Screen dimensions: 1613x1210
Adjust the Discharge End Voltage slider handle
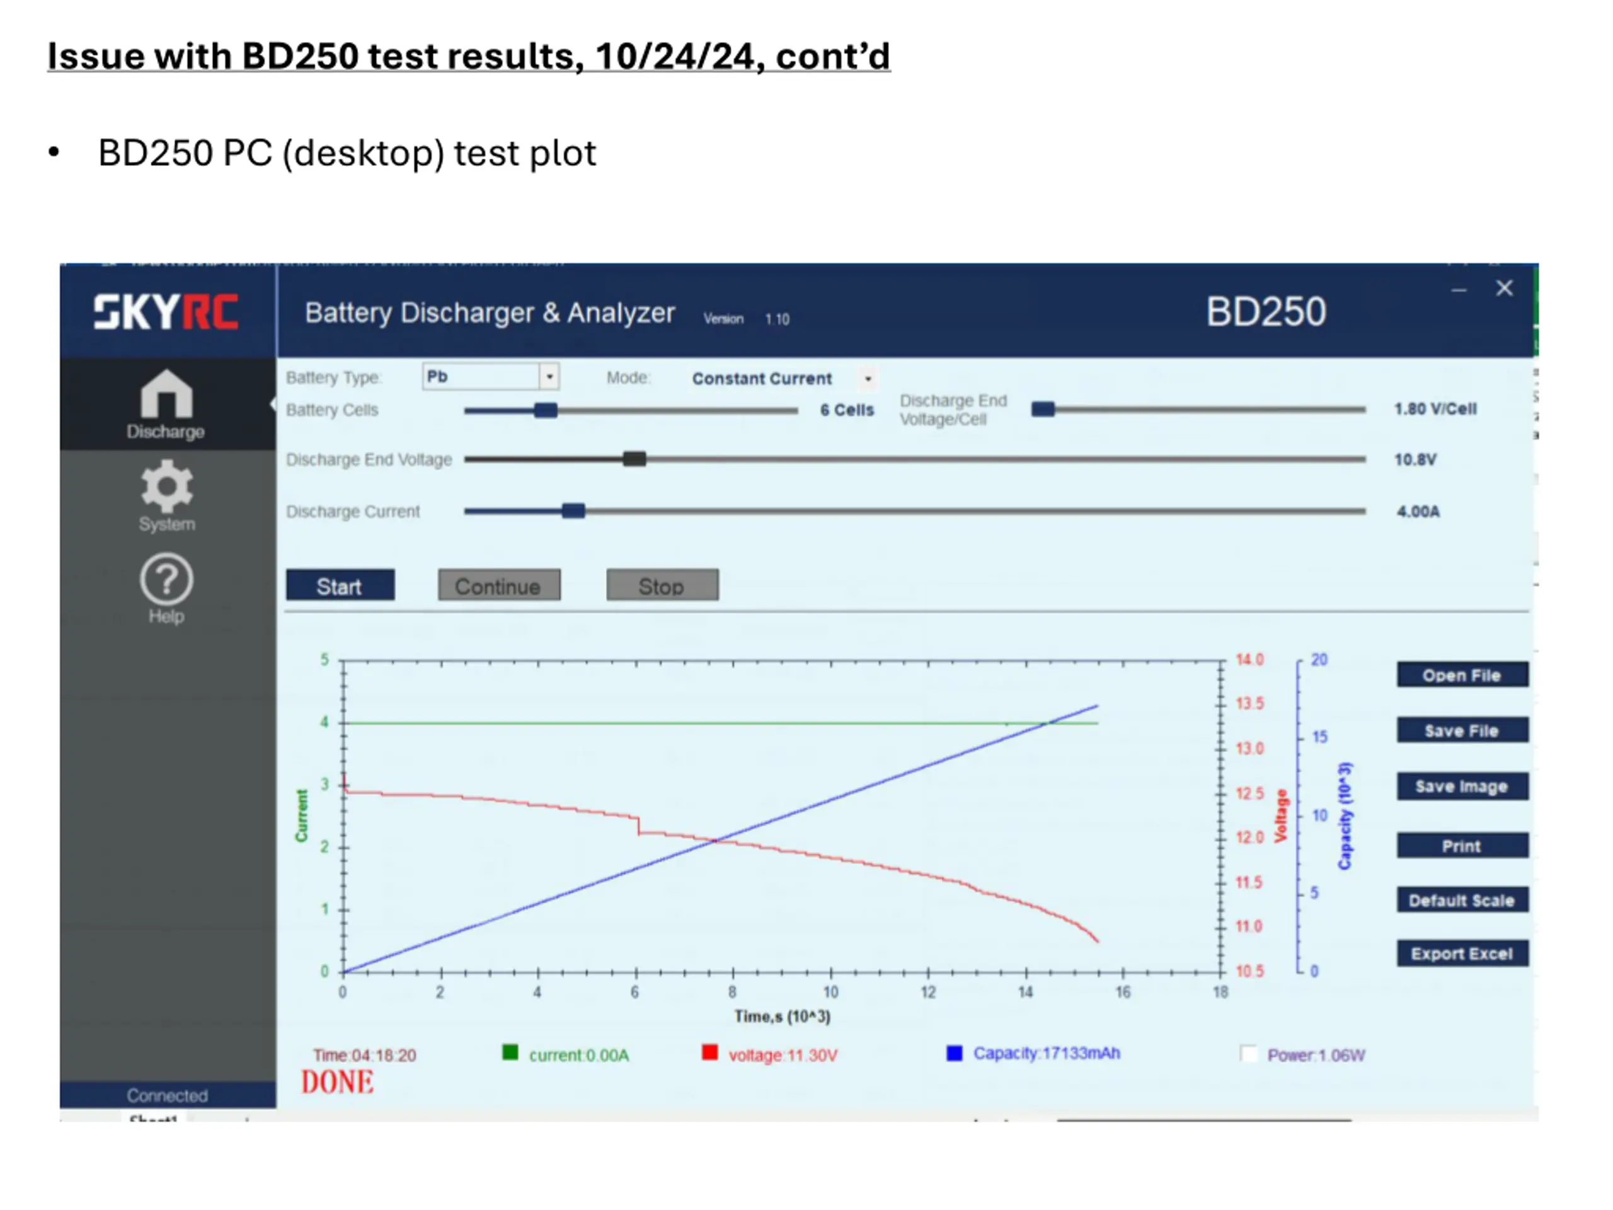[x=634, y=459]
